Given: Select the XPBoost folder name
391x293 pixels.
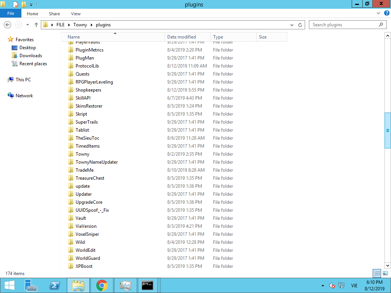Looking at the screenshot, I should (84, 266).
